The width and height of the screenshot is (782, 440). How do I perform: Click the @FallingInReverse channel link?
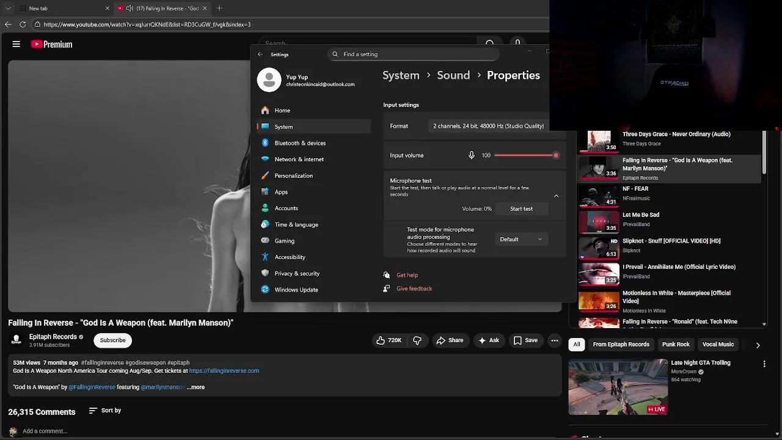(92, 387)
